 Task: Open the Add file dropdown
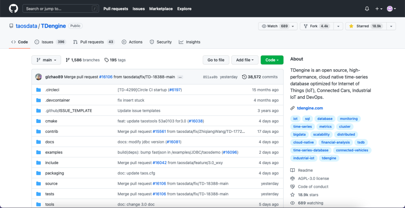245,60
